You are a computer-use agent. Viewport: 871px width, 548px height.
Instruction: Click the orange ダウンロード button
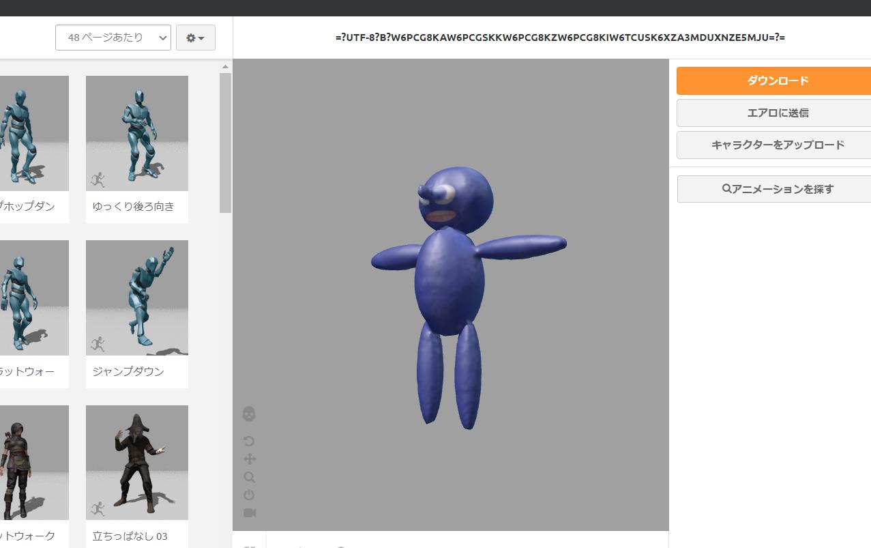(774, 81)
